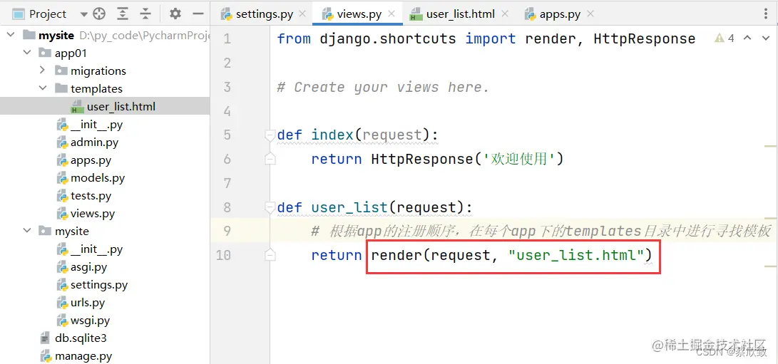This screenshot has width=778, height=364.
Task: Collapse the inner mysite package folder
Action: [x=27, y=231]
